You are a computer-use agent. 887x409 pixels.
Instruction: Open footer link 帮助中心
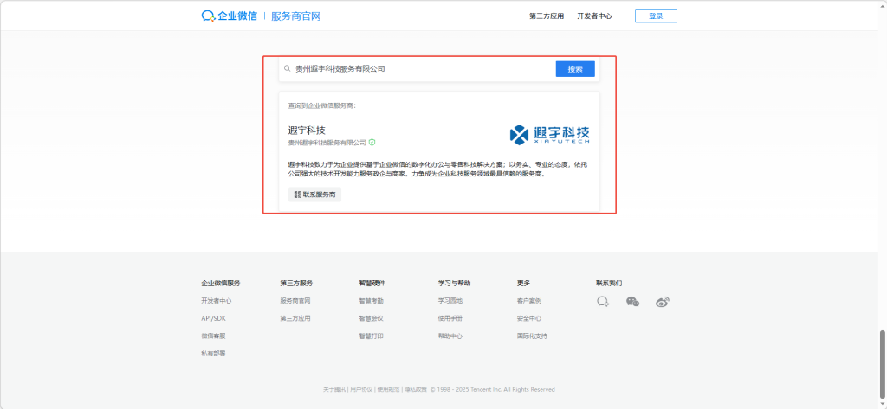[x=450, y=336]
